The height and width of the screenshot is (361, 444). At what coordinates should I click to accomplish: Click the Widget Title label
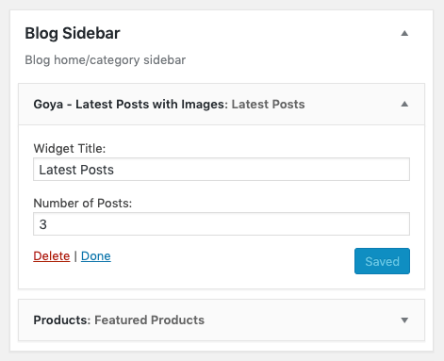pos(70,149)
